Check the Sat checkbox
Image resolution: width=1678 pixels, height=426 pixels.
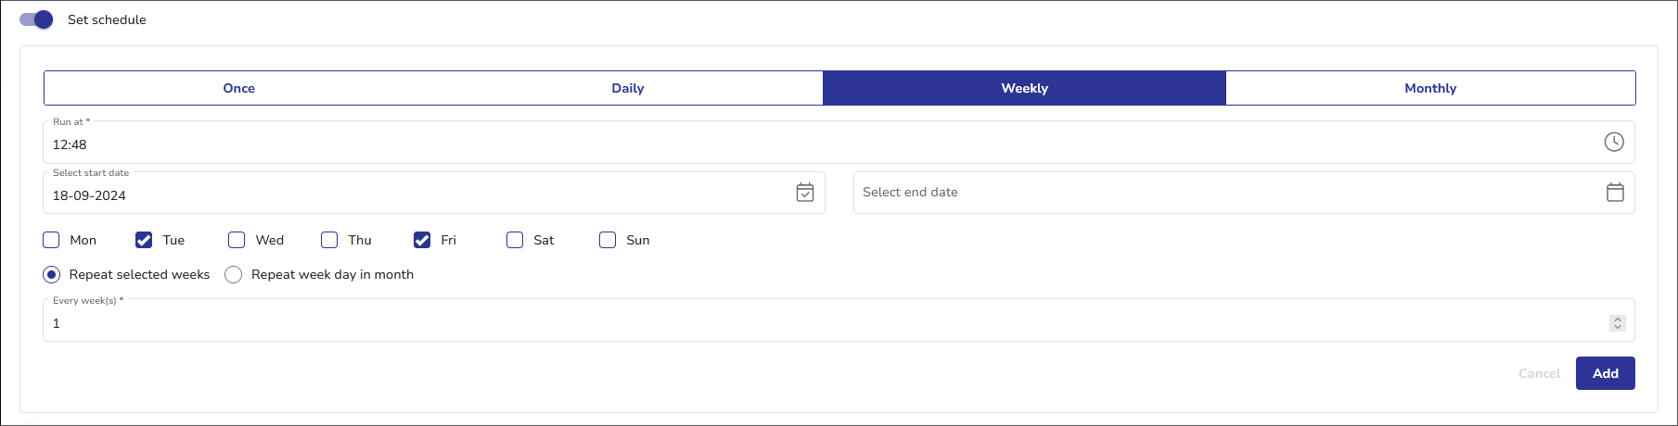click(x=515, y=240)
